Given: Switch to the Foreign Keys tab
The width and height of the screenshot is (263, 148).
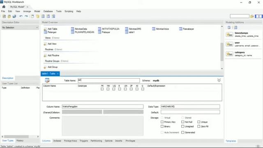Looking at the screenshot, I should [x=70, y=141].
